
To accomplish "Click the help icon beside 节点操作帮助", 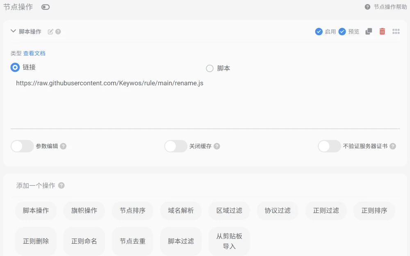I will point(367,7).
